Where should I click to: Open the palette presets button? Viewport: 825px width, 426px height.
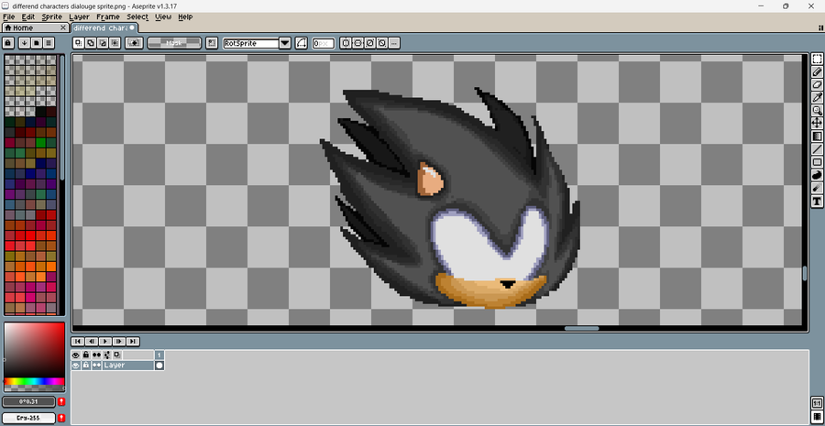click(37, 43)
